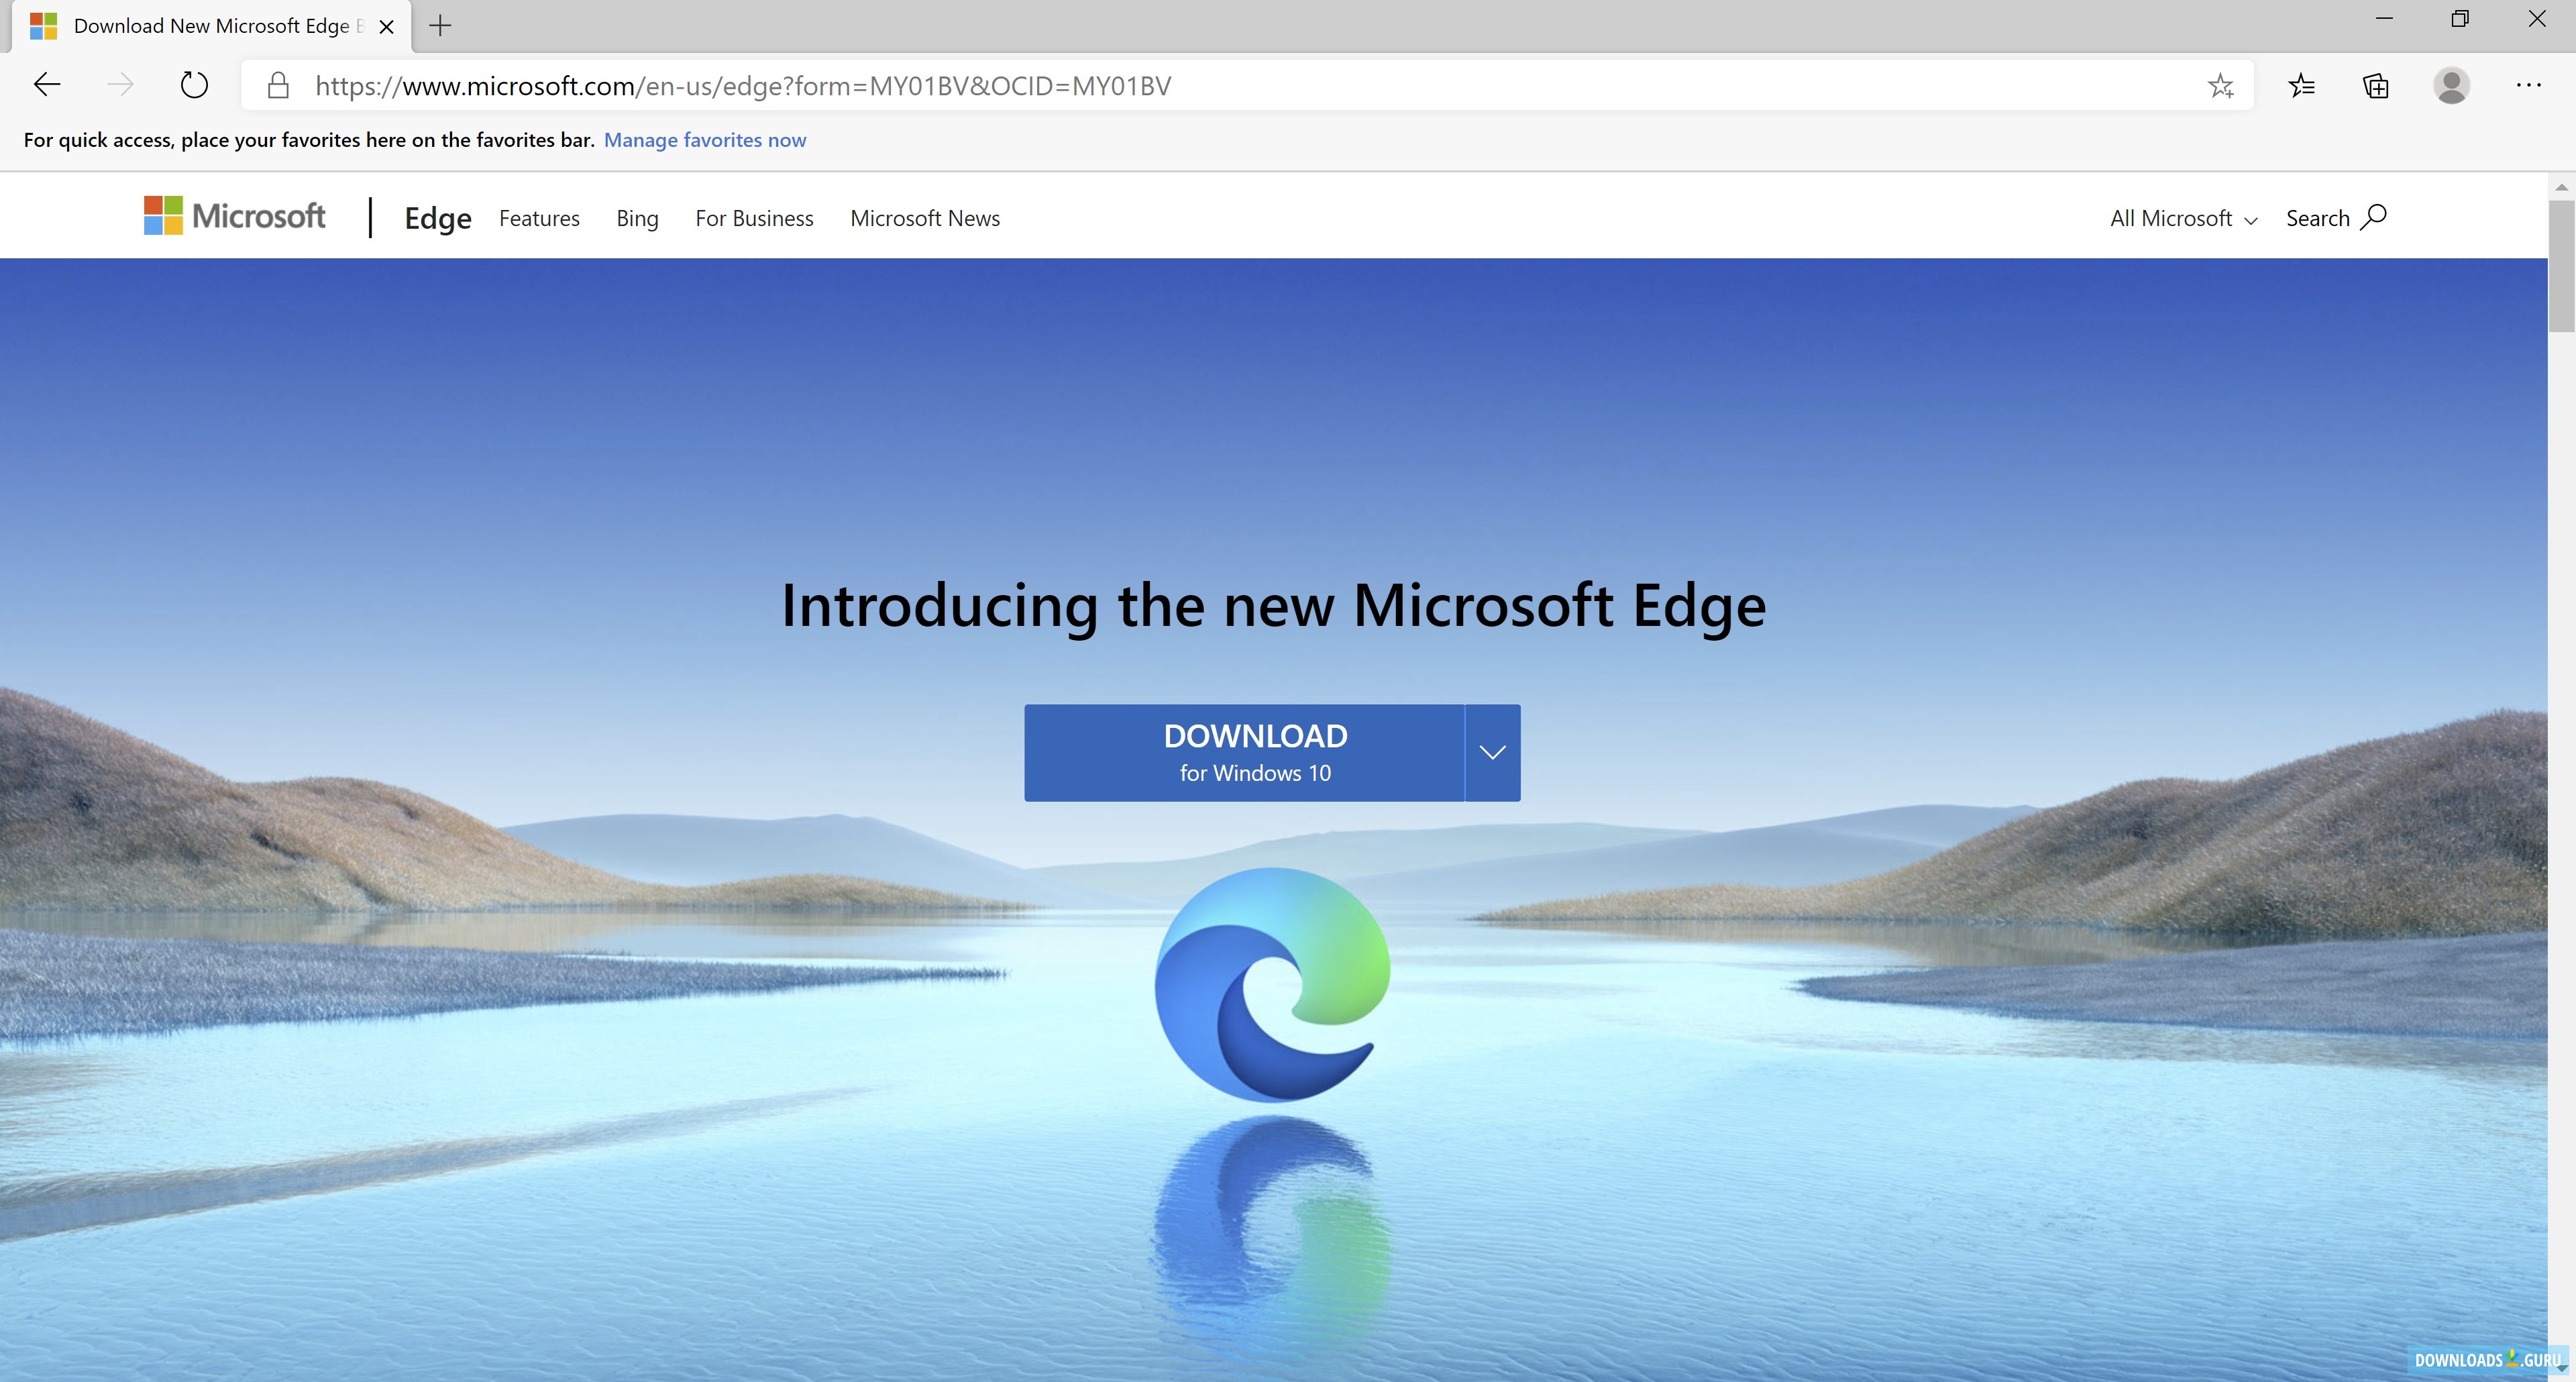Expand the download platform options chevron
This screenshot has width=2576, height=1382.
click(x=1491, y=751)
